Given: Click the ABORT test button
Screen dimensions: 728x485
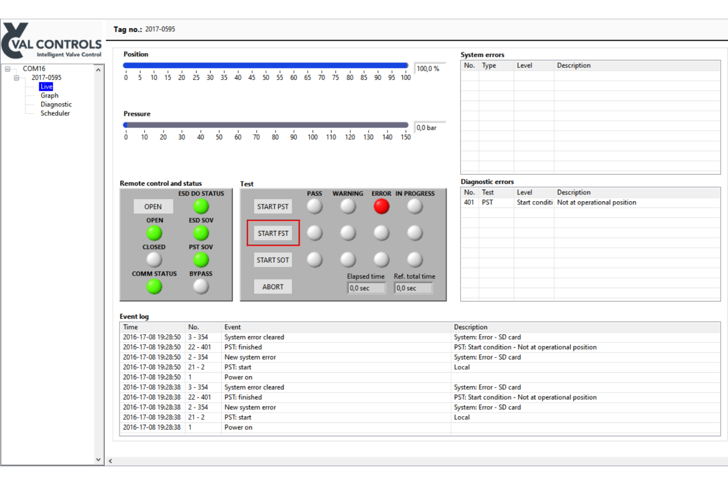Looking at the screenshot, I should pos(273,287).
